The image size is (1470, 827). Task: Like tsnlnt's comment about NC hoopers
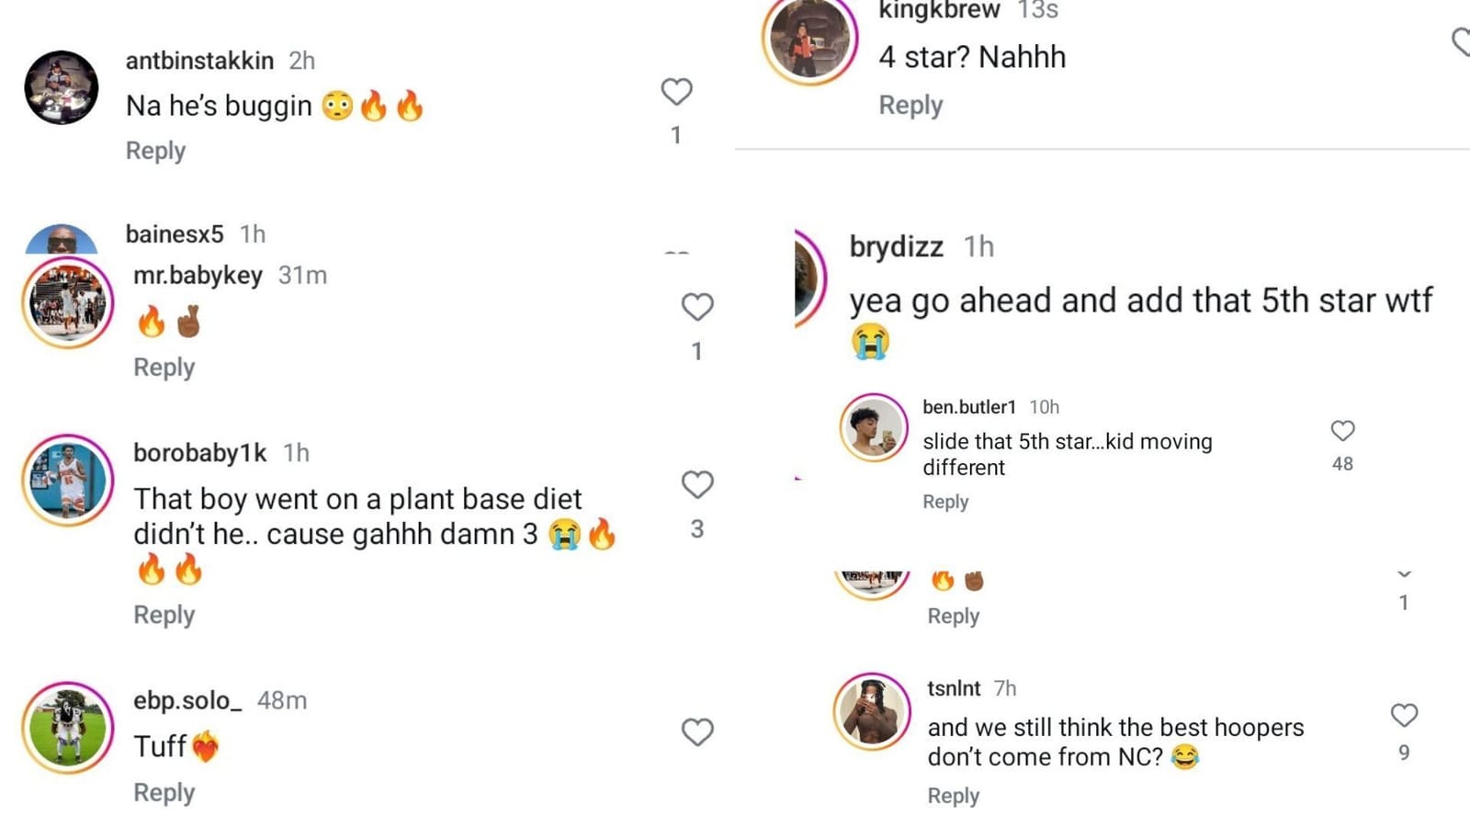pyautogui.click(x=1404, y=715)
